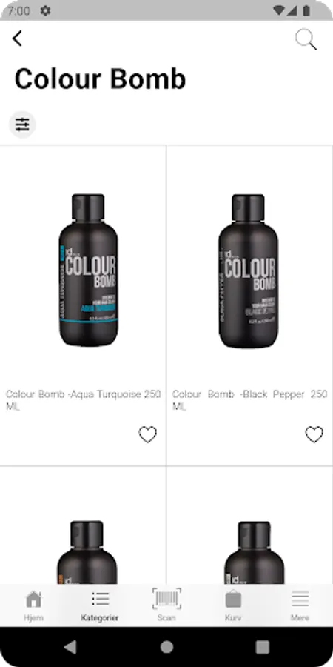Select the bottom-left partially visible bottle

[x=87, y=552]
